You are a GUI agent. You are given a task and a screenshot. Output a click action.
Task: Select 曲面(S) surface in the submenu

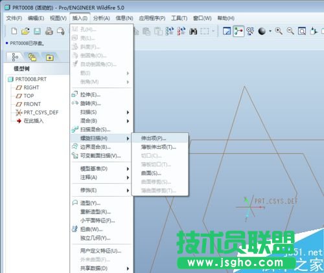pos(160,173)
